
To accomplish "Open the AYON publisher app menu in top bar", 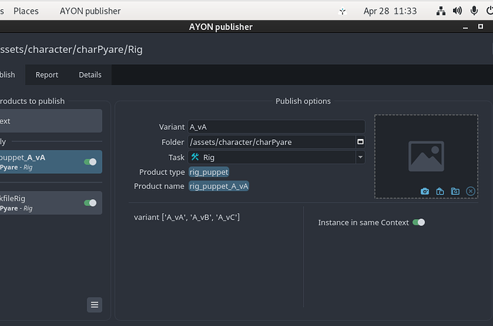I will point(90,11).
